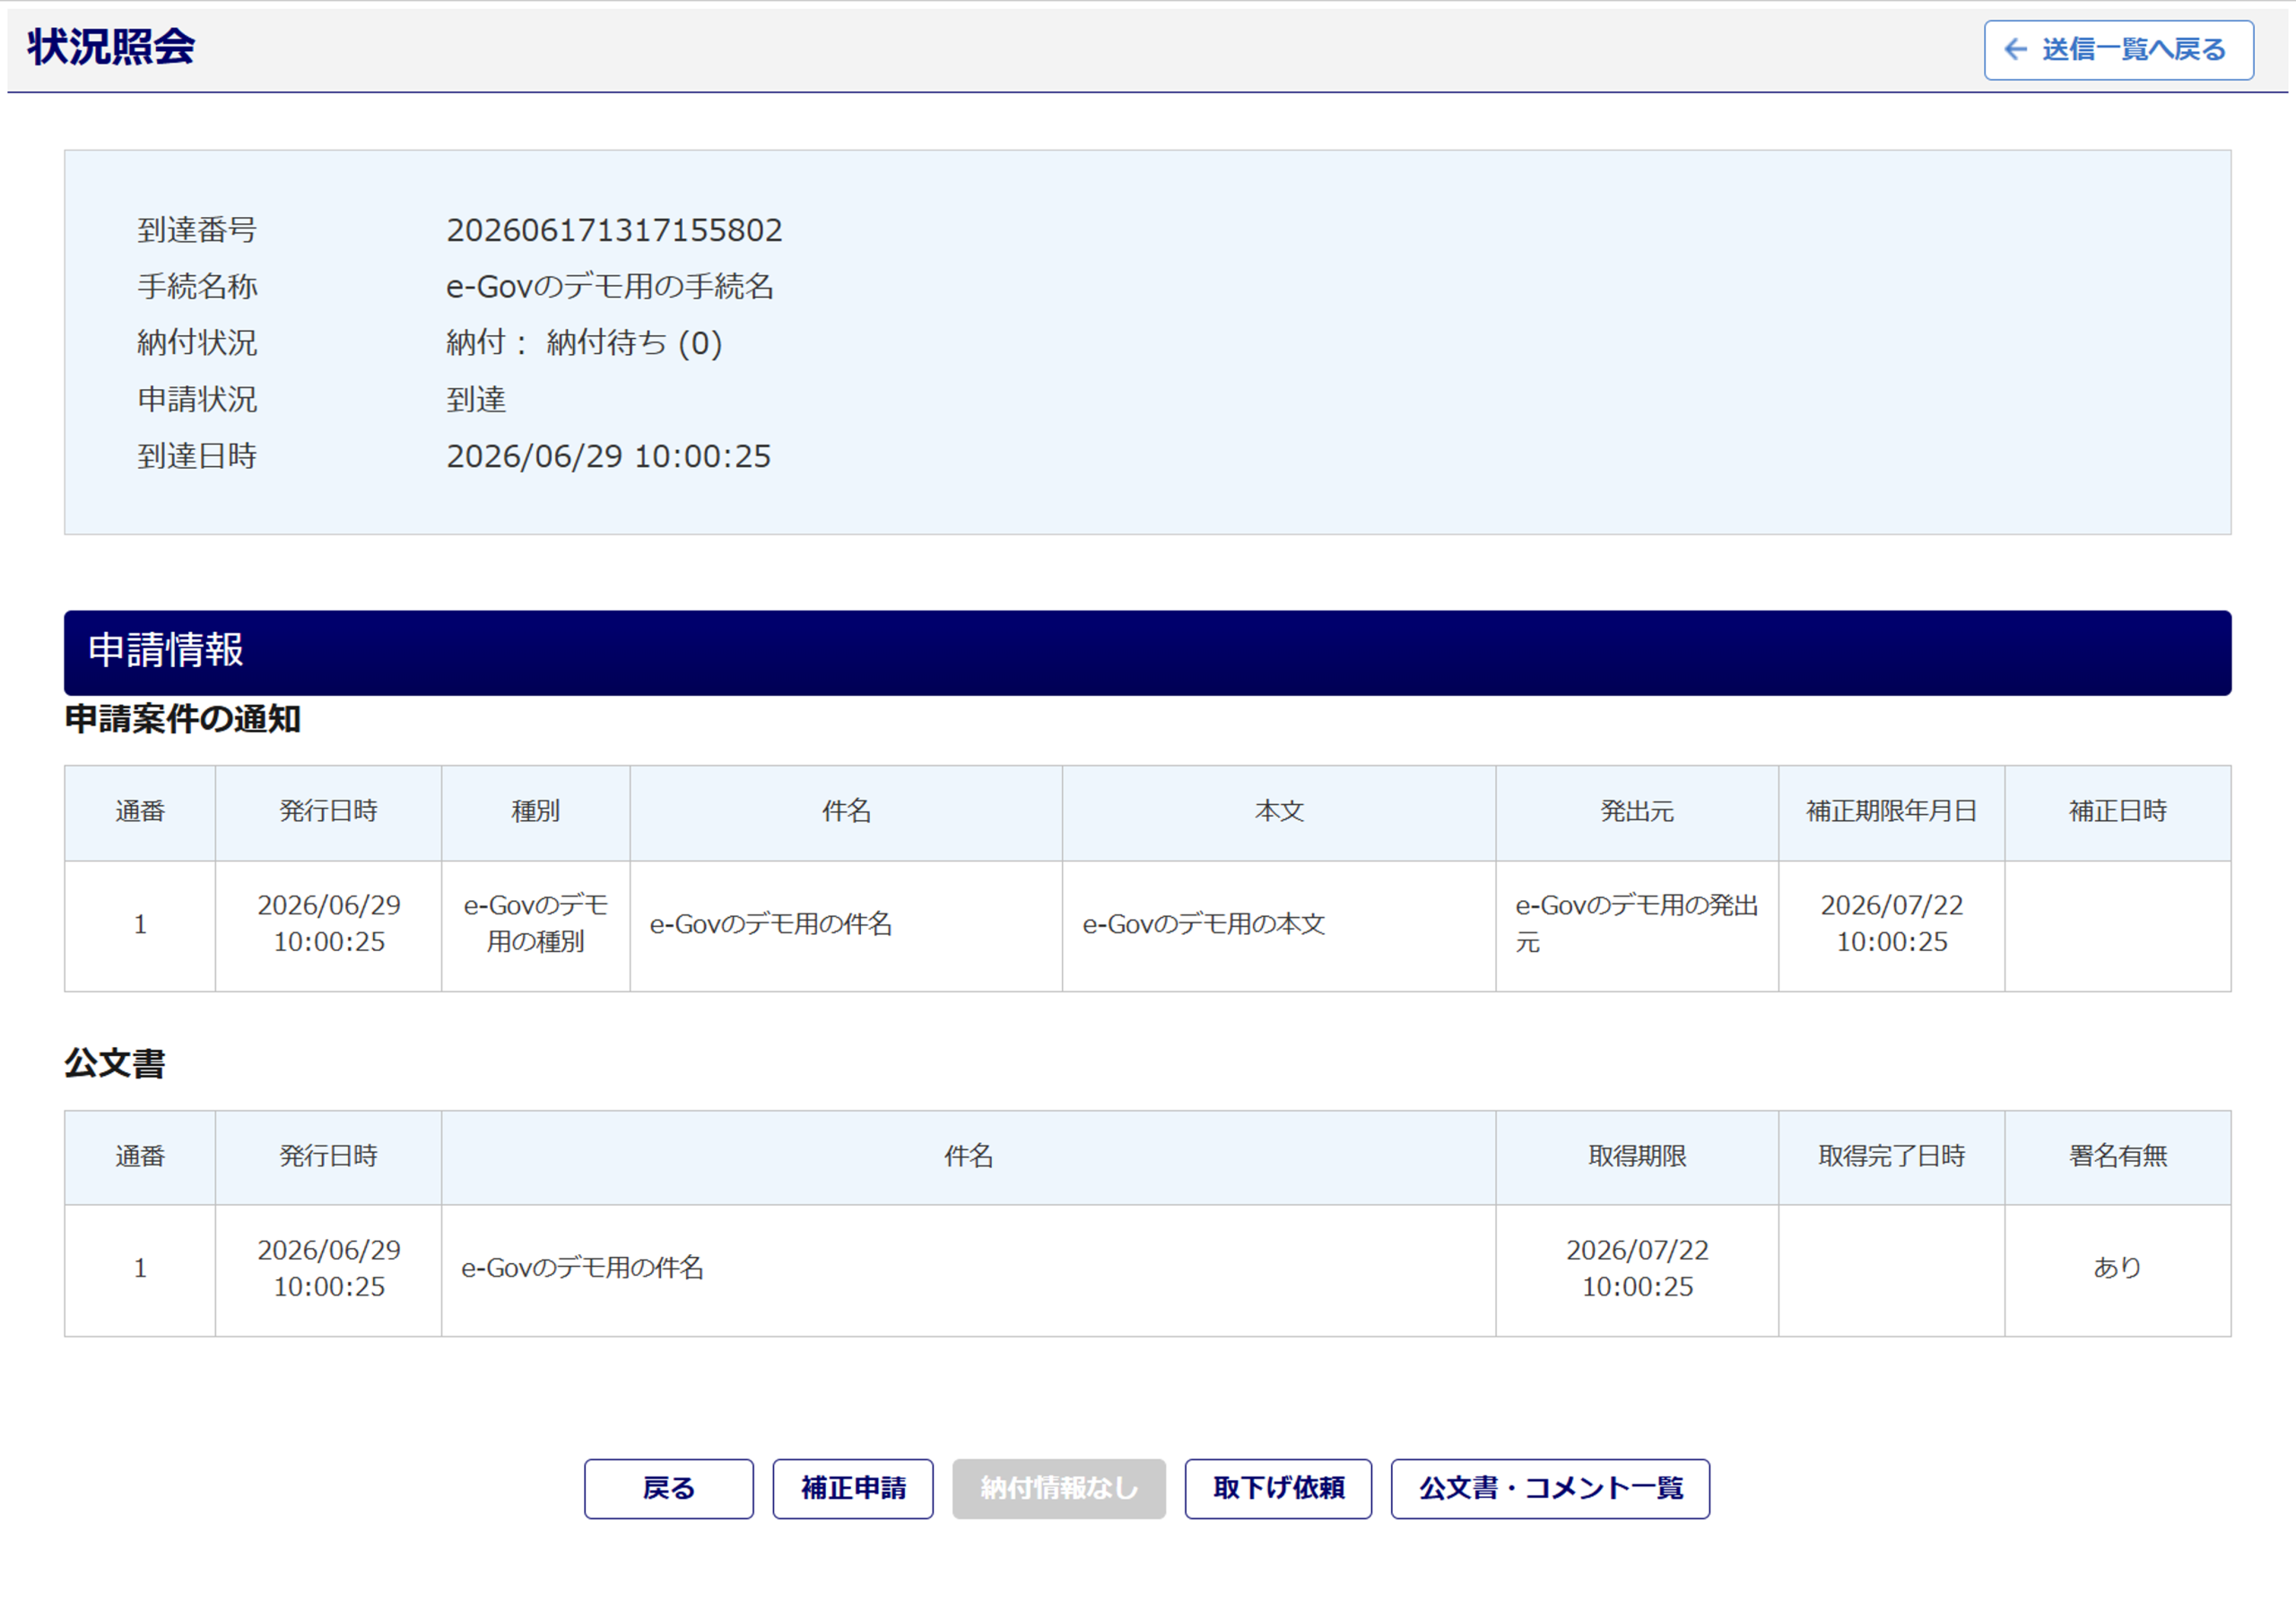Click the 種別 column header
2296x1602 pixels.
tap(535, 811)
